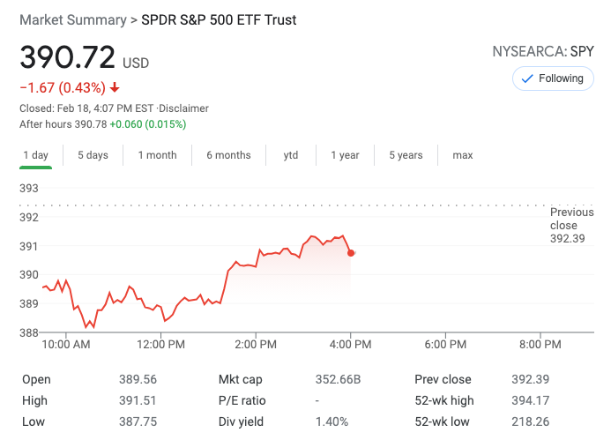Click the red down arrow icon
611x440 pixels.
pyautogui.click(x=115, y=87)
